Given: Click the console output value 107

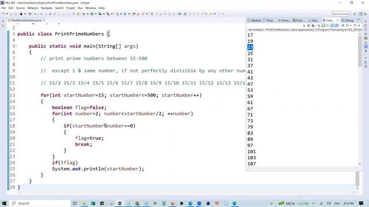Looking at the screenshot, I should pyautogui.click(x=251, y=164).
